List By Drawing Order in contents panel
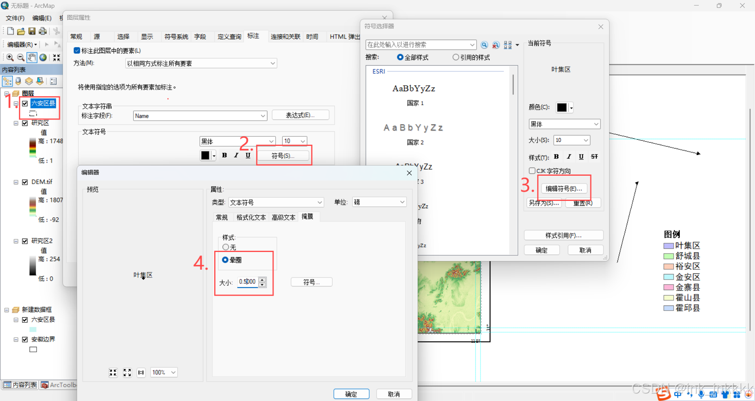 coord(7,81)
